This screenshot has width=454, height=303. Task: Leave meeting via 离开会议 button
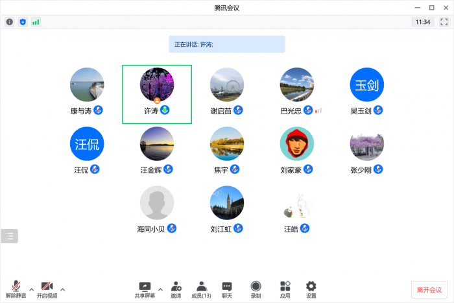click(429, 289)
